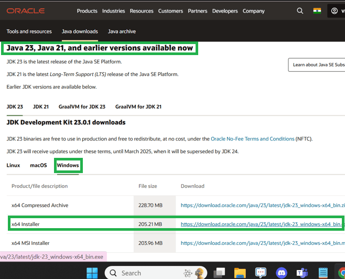Open Microsoft Teams from the taskbar
Viewport: 345px width, 279px height.
click(302, 273)
